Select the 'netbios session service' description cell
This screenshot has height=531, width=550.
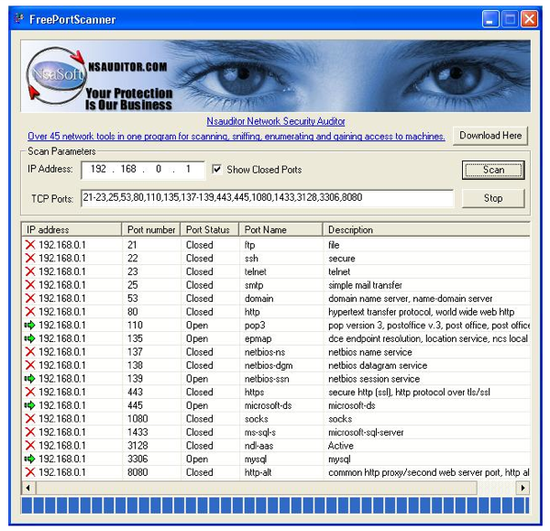click(374, 379)
